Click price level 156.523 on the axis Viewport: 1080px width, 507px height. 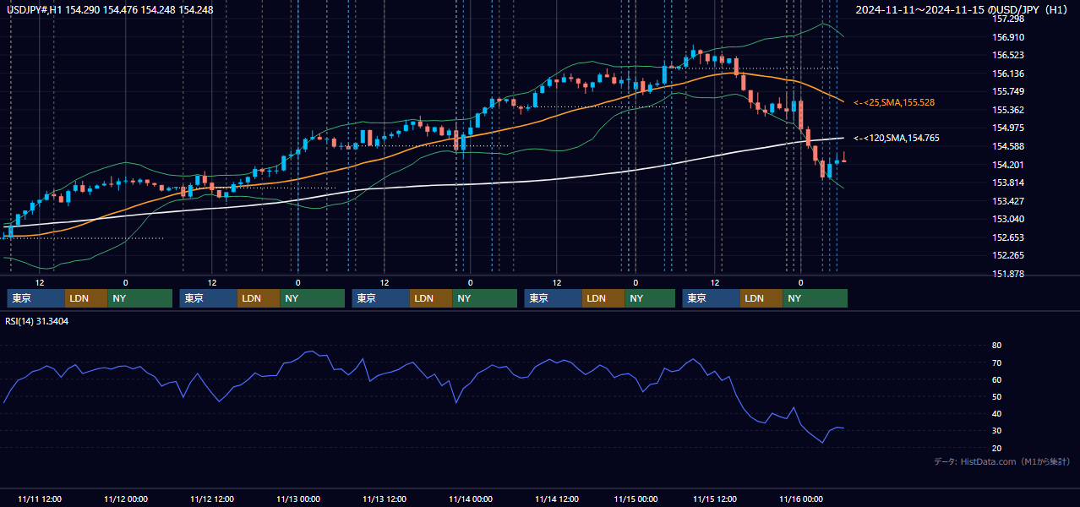[1007, 55]
